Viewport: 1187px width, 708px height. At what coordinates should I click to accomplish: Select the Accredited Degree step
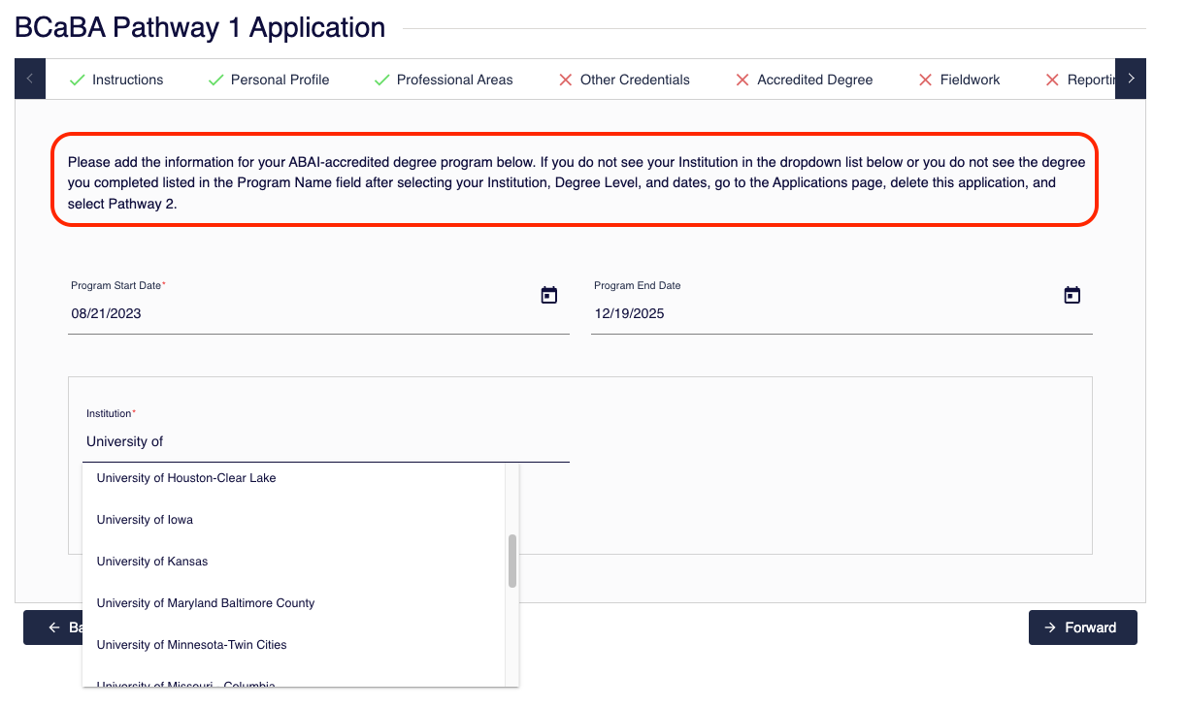coord(804,80)
